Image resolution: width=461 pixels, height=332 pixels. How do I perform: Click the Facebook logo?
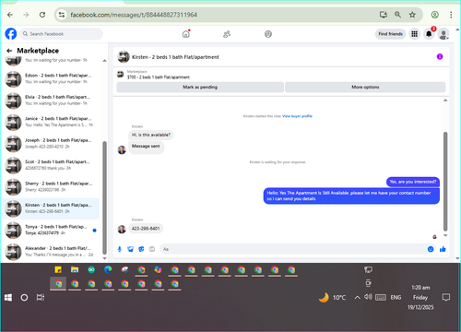coord(11,34)
